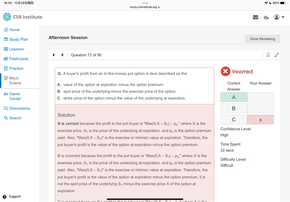The height and width of the screenshot is (202, 290).
Task: Click the Afternoon Session heading
Action: (x=68, y=38)
